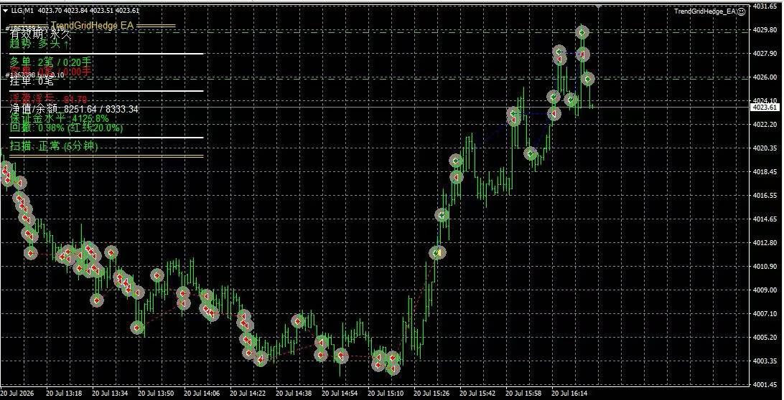Click the topmost buy arrow near 4029.80
Viewport: 784px width, 400px height.
(582, 32)
